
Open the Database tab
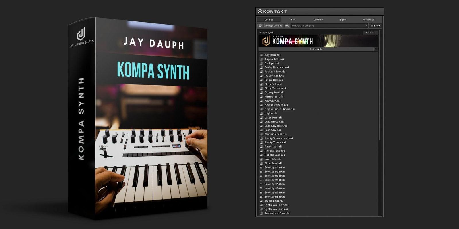(318, 20)
